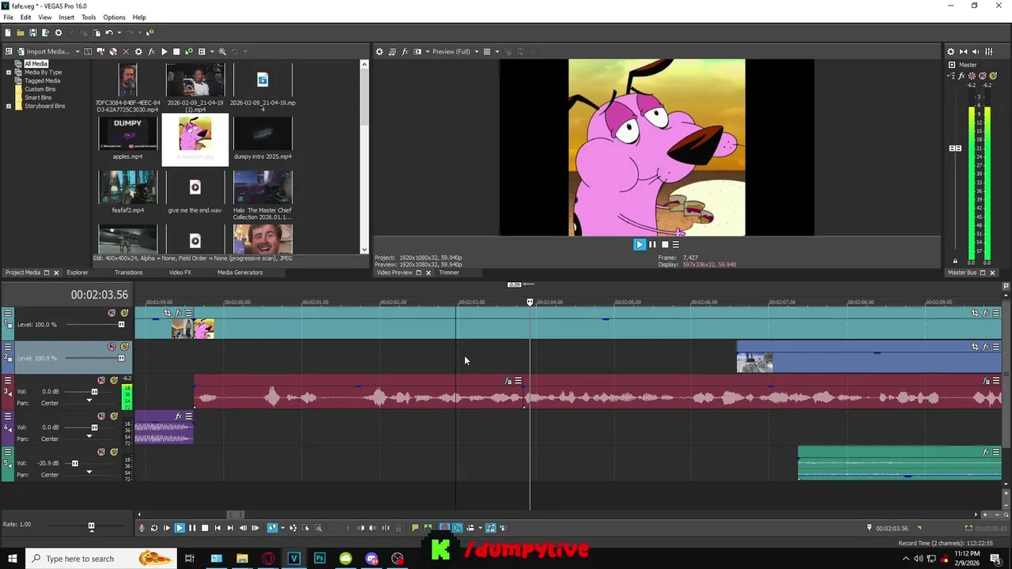
Task: Click the Record microphone button in transport
Action: [142, 528]
